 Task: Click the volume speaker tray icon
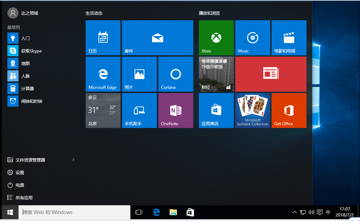tap(311, 212)
